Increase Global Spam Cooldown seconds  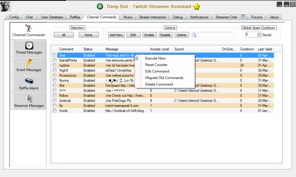click(259, 33)
